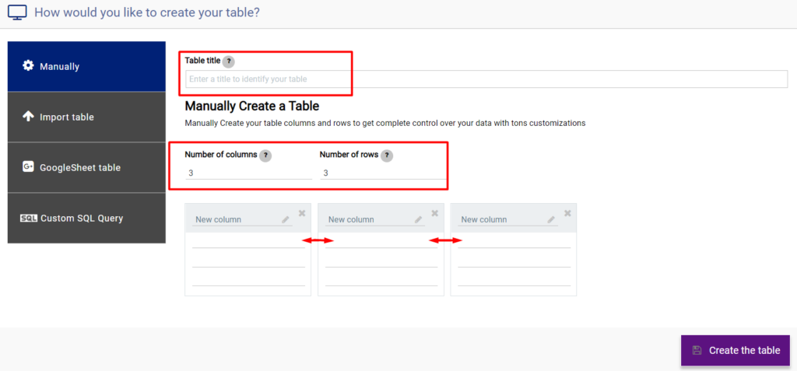This screenshot has width=797, height=371.
Task: Click the 'Table title' label text
Action: [x=203, y=61]
